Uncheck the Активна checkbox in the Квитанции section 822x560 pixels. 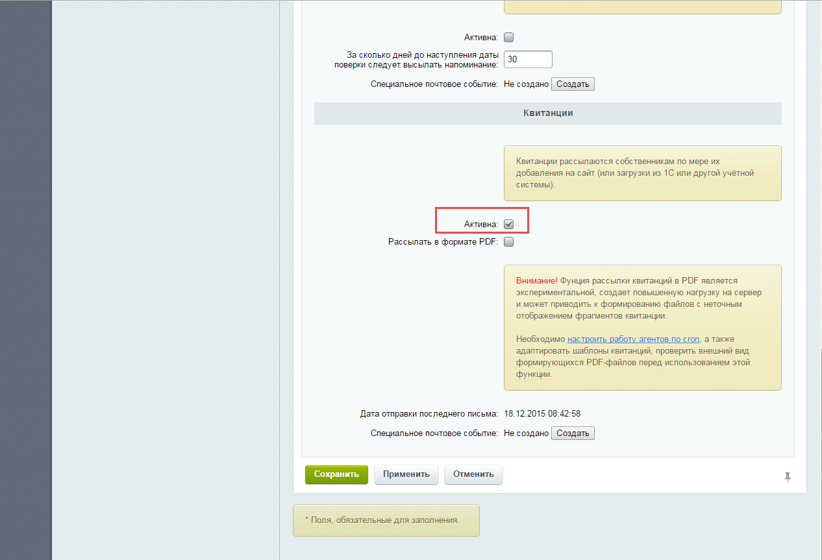(x=509, y=224)
